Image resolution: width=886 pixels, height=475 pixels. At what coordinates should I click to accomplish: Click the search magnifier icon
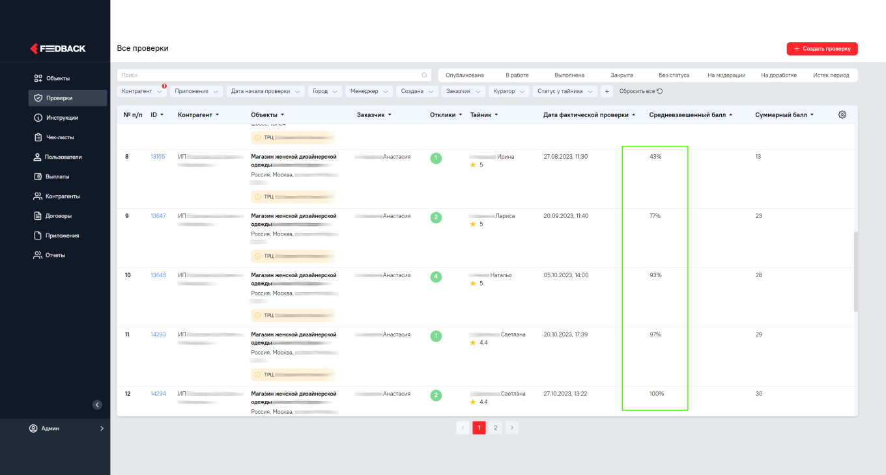pyautogui.click(x=424, y=75)
